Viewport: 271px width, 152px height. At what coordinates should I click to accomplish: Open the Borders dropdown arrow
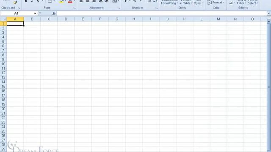[x=54, y=1]
